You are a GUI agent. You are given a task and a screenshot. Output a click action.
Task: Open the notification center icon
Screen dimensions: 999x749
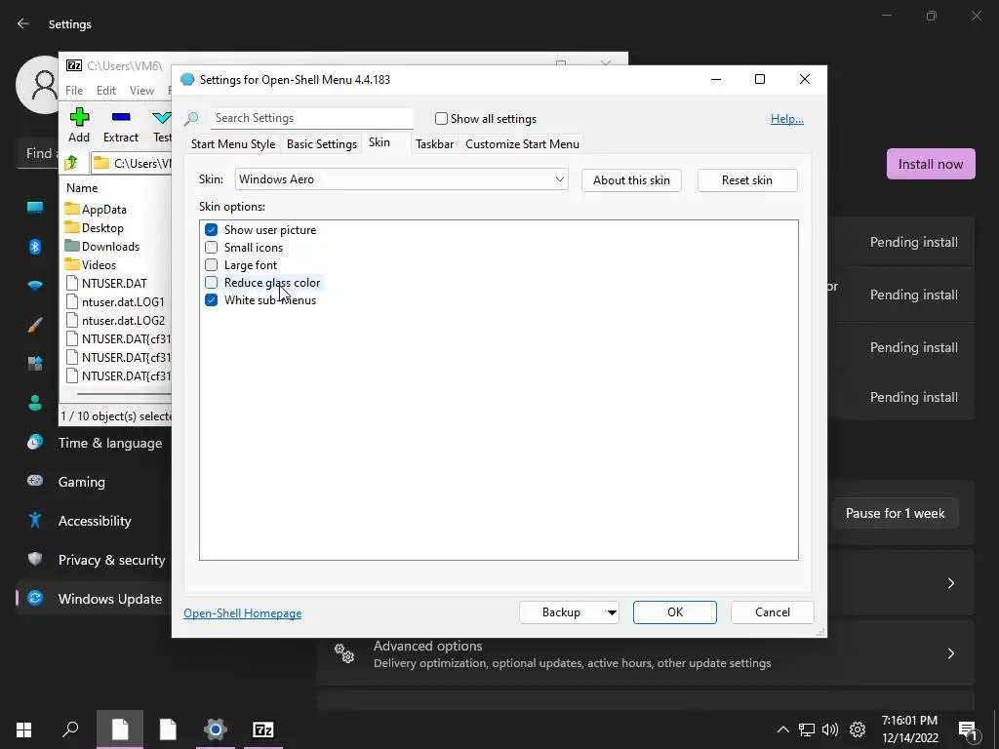pyautogui.click(x=969, y=729)
